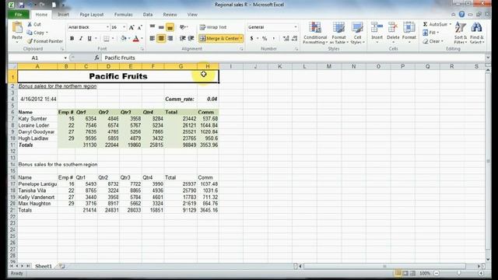Viewport: 498px width, 280px height.
Task: Apply accounting dollar format
Action: 251,38
